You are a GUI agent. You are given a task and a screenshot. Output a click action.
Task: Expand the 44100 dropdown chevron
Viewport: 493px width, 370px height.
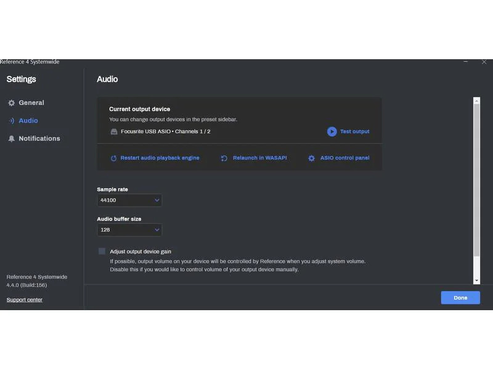157,200
